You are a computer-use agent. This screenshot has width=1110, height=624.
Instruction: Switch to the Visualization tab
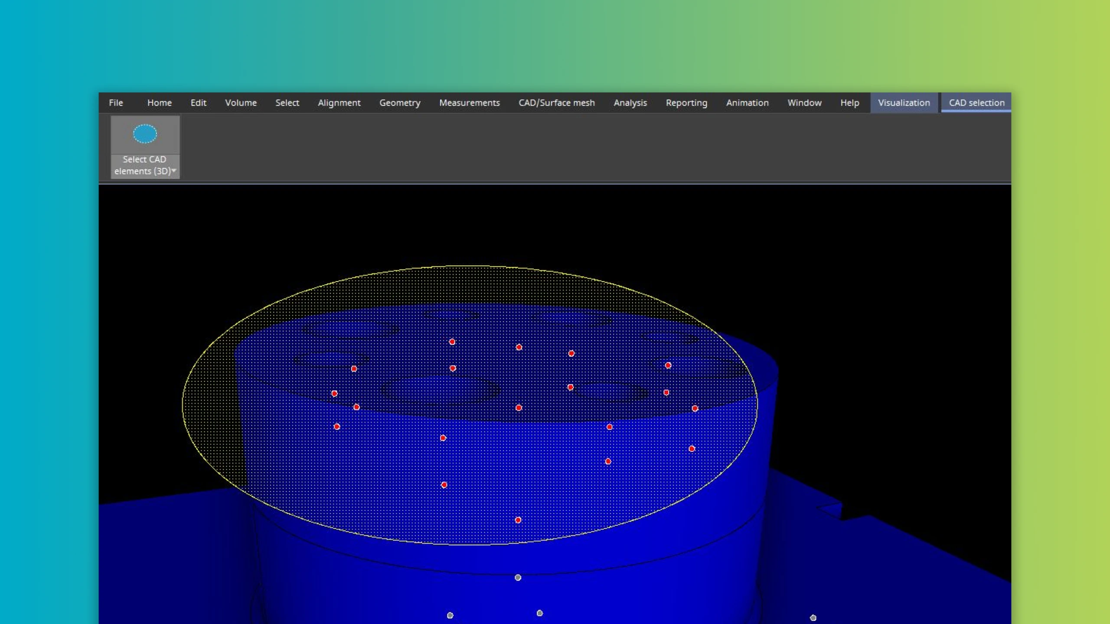(904, 103)
